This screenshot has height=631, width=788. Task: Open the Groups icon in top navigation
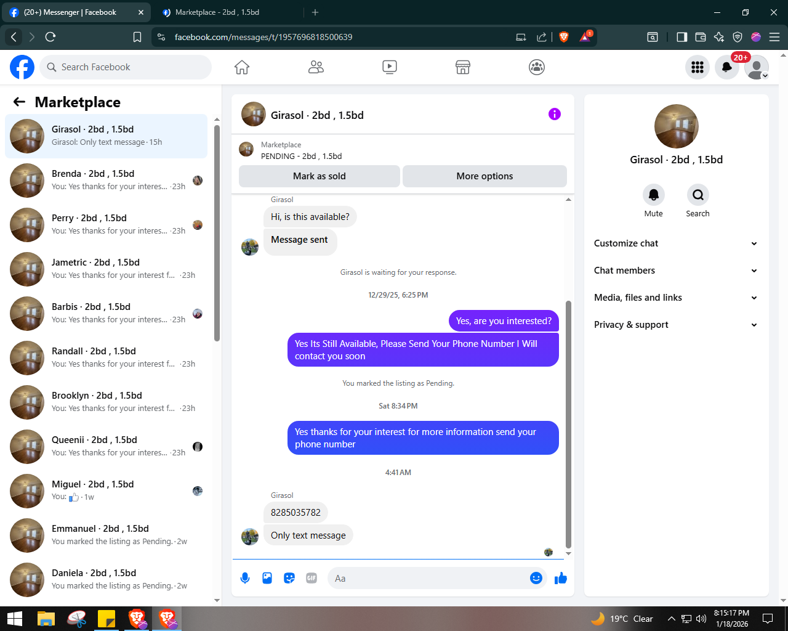coord(537,67)
